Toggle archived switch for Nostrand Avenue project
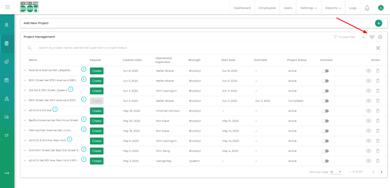The width and height of the screenshot is (390, 188). click(x=325, y=71)
